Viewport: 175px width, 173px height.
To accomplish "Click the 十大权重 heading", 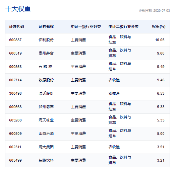I will coord(18,9).
